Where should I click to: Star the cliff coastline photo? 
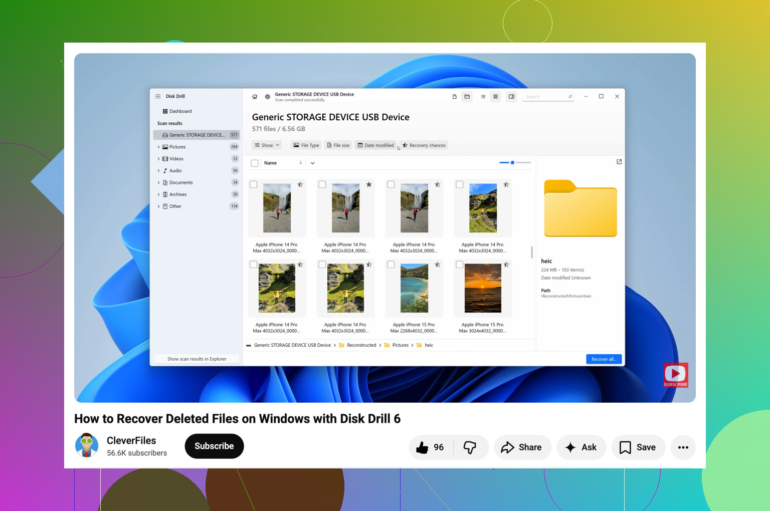coord(506,184)
